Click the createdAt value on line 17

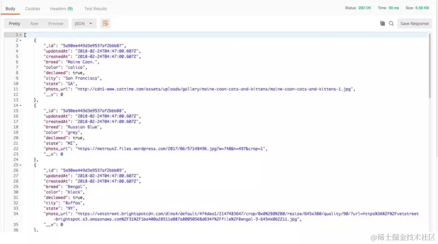pos(107,122)
